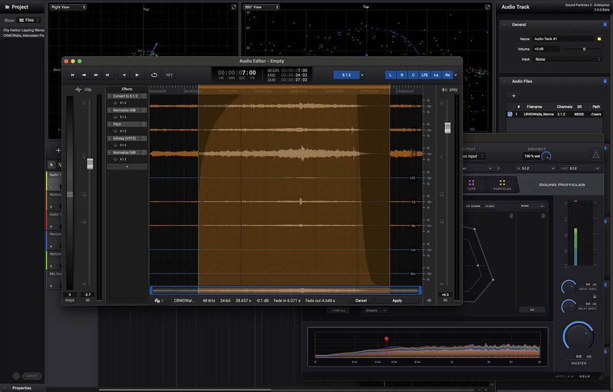
Task: Uncheck the CRWDWalla_Manne audio file checkbox
Action: pos(510,114)
